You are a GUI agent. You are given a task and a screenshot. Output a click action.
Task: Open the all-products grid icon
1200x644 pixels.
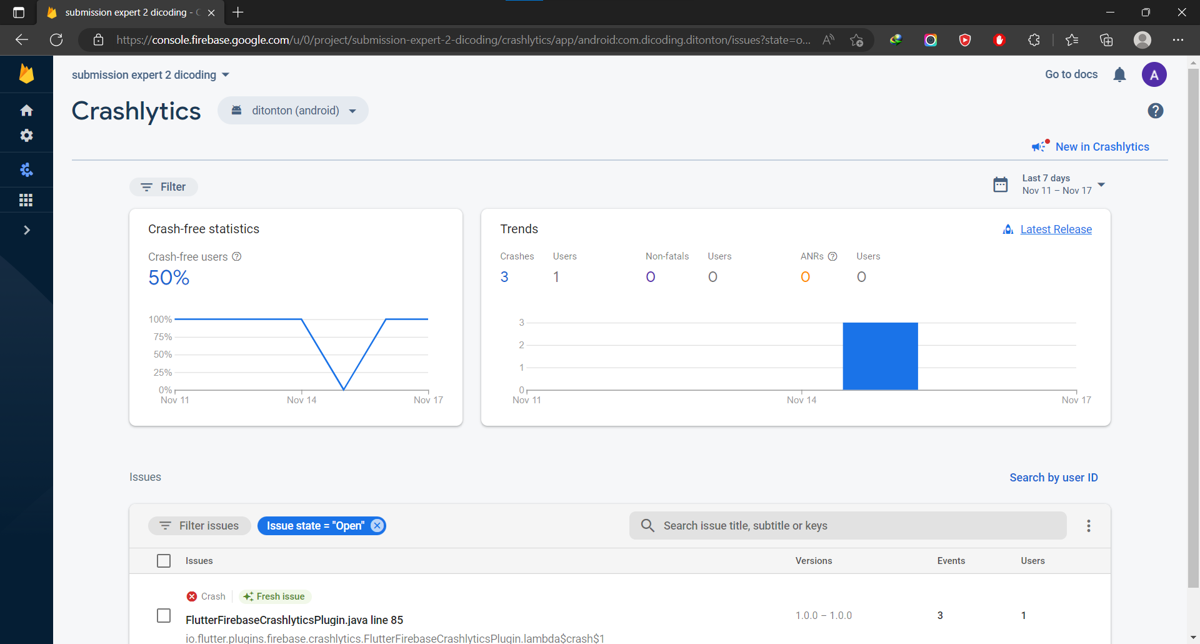pyautogui.click(x=27, y=199)
